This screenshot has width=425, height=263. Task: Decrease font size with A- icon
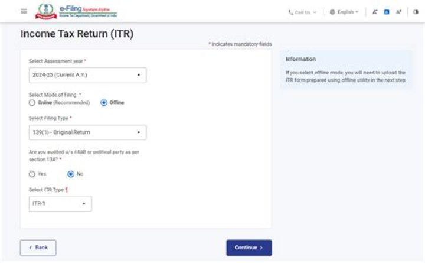[x=375, y=12]
